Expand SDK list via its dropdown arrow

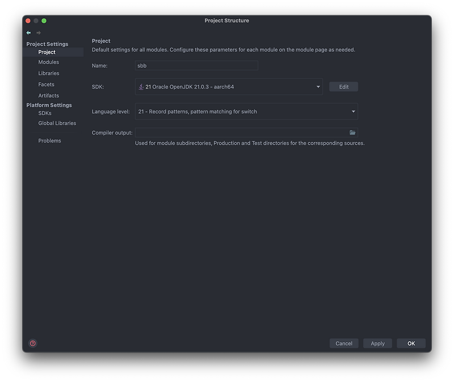click(318, 87)
